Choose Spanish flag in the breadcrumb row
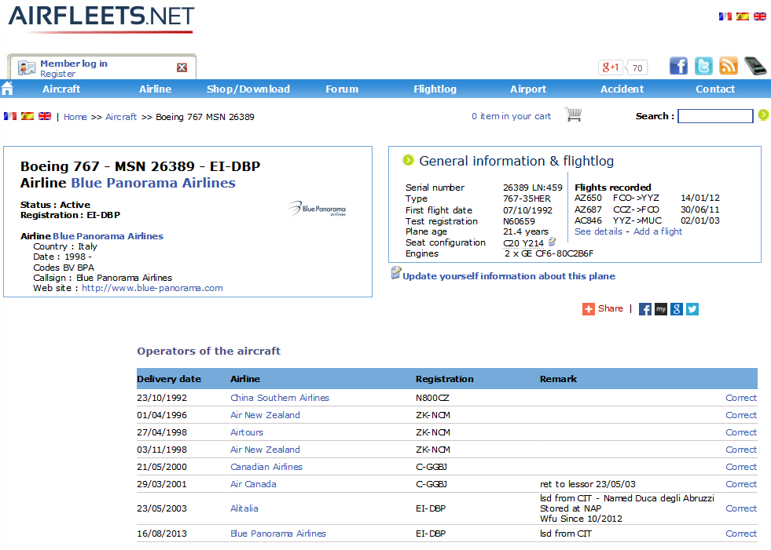 pos(28,116)
